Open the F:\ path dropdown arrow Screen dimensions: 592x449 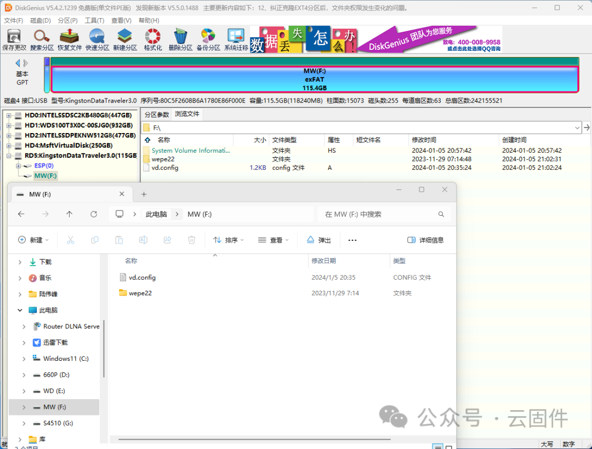point(577,128)
